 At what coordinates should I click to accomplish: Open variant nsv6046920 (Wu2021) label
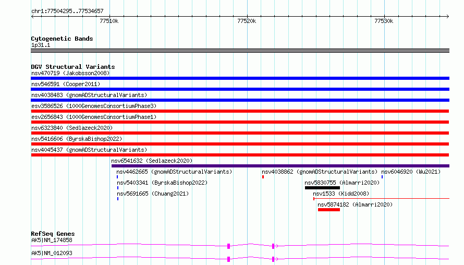411,172
